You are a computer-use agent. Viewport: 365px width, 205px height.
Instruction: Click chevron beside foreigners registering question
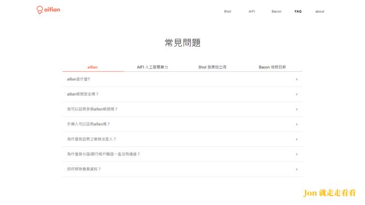pyautogui.click(x=297, y=124)
